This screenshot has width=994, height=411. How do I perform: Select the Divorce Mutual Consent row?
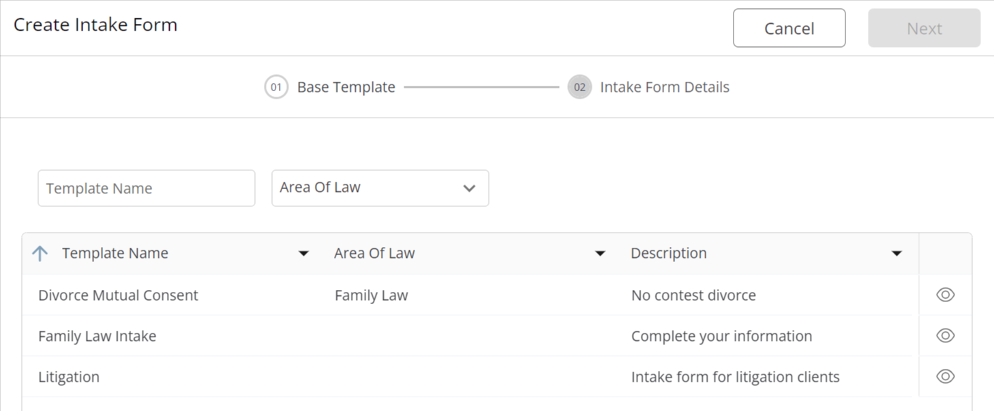[x=466, y=295]
